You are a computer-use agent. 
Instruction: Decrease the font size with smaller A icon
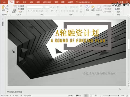tap(54, 7)
